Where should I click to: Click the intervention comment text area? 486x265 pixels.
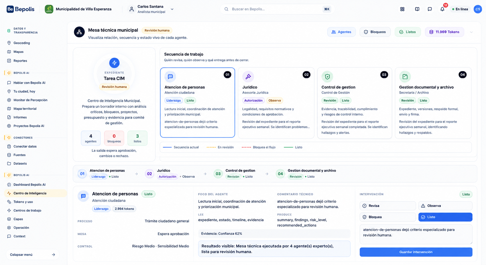point(416,234)
